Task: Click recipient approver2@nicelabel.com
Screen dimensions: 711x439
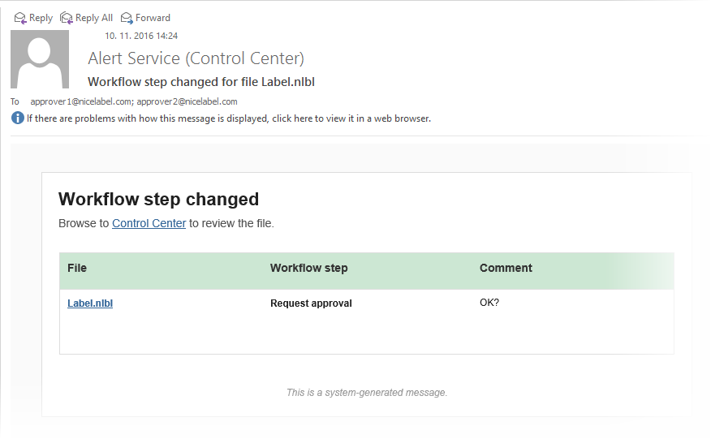Action: pyautogui.click(x=187, y=101)
